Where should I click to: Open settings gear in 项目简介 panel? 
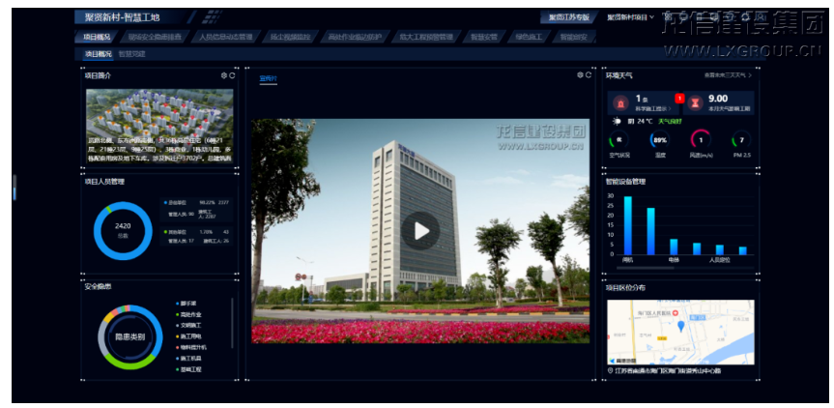224,75
